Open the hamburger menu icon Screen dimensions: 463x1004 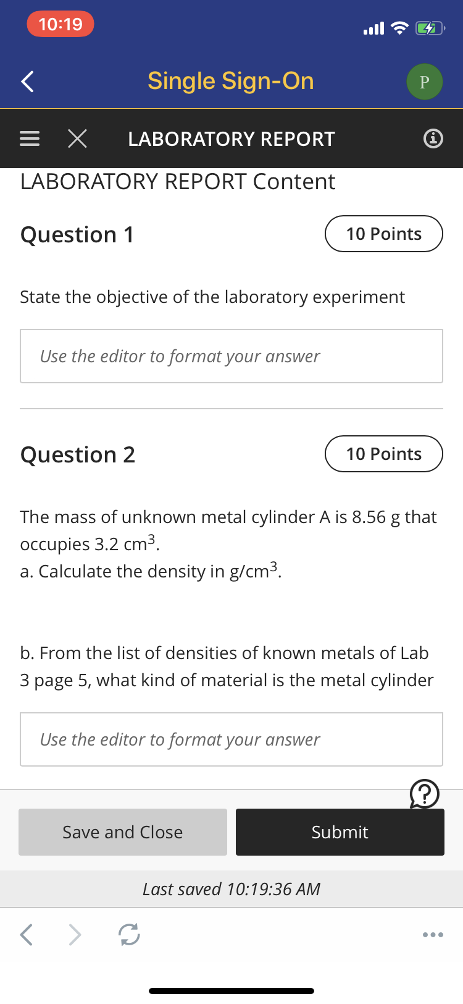30,138
